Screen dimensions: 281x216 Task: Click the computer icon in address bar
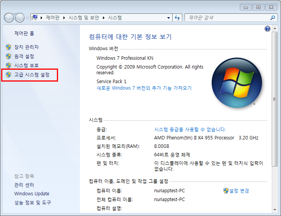coord(35,18)
